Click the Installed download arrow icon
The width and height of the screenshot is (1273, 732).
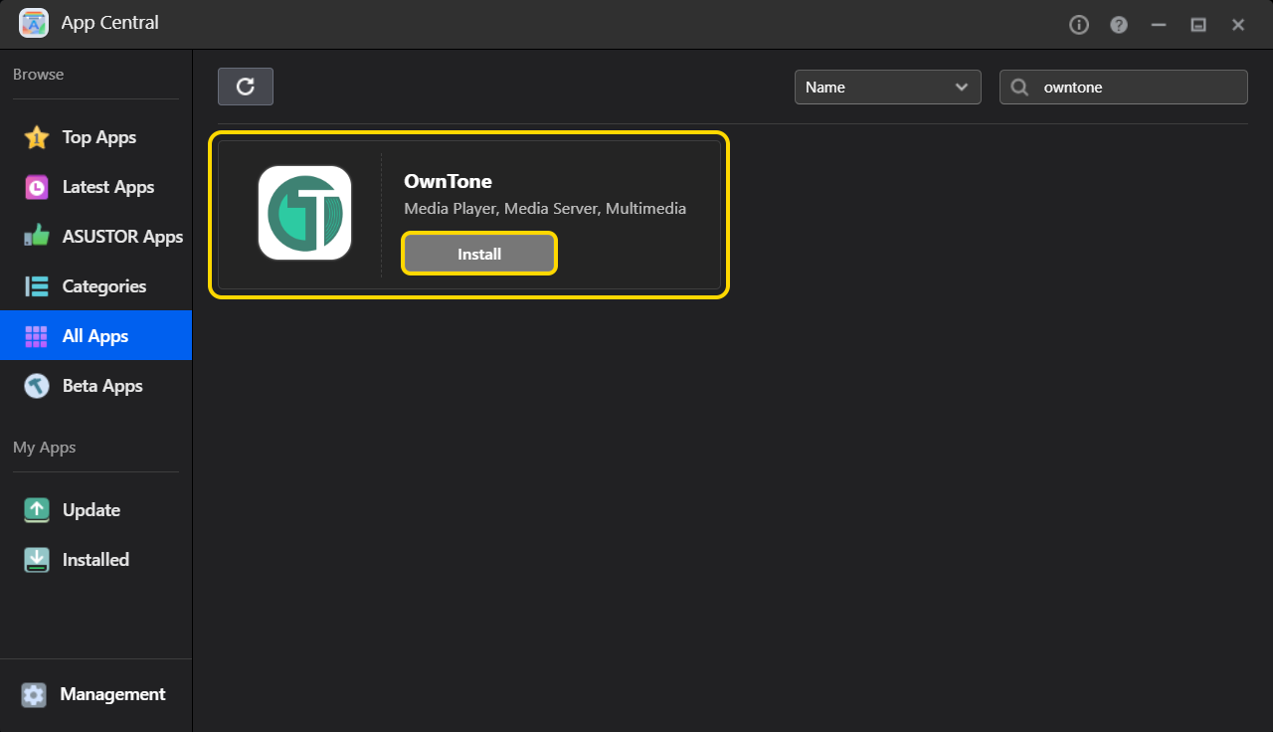point(37,560)
